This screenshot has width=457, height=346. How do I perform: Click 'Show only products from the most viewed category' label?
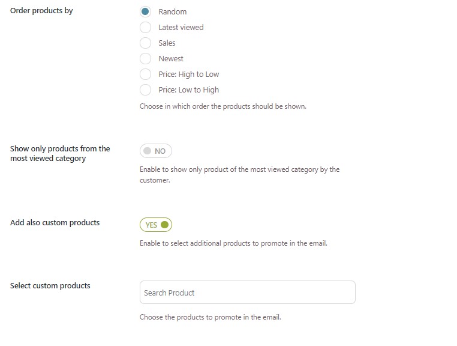click(60, 153)
